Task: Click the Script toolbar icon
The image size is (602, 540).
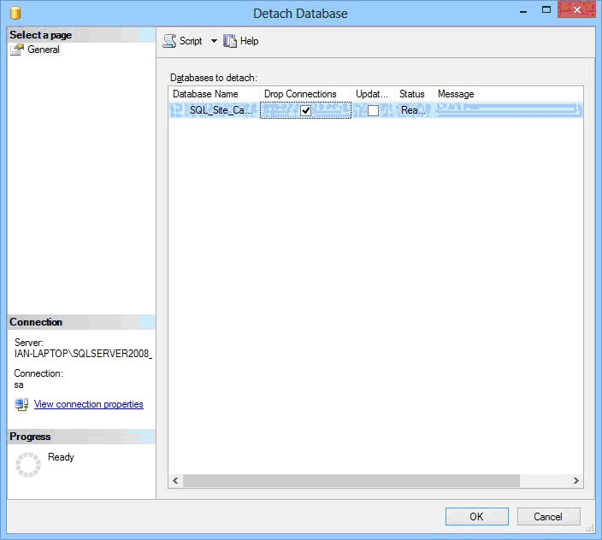Action: [x=170, y=41]
